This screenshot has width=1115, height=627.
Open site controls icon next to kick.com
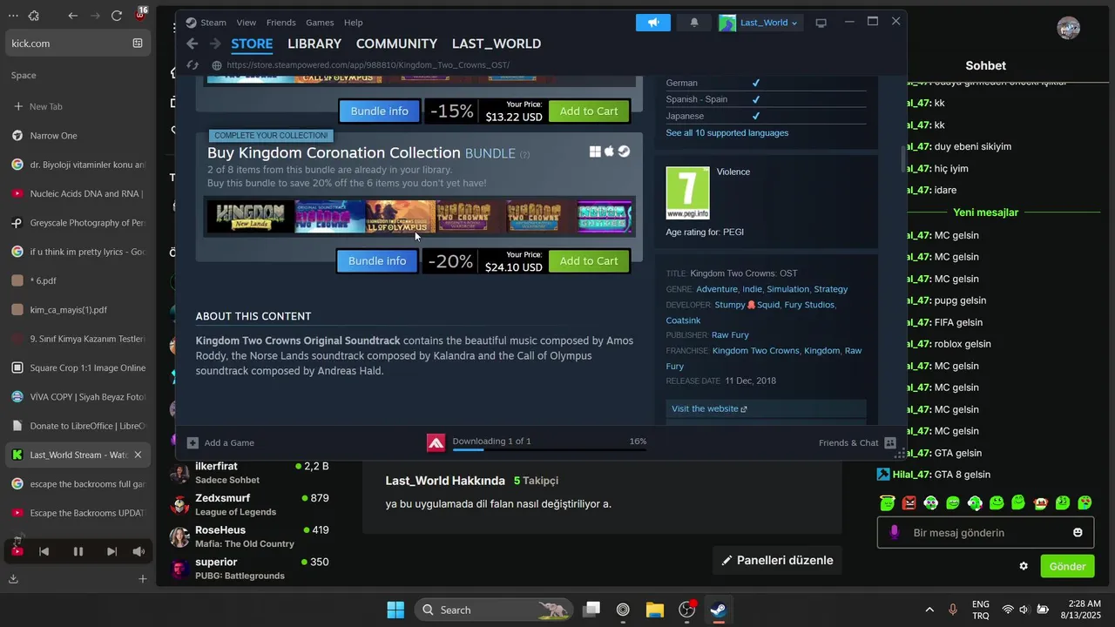[x=138, y=43]
